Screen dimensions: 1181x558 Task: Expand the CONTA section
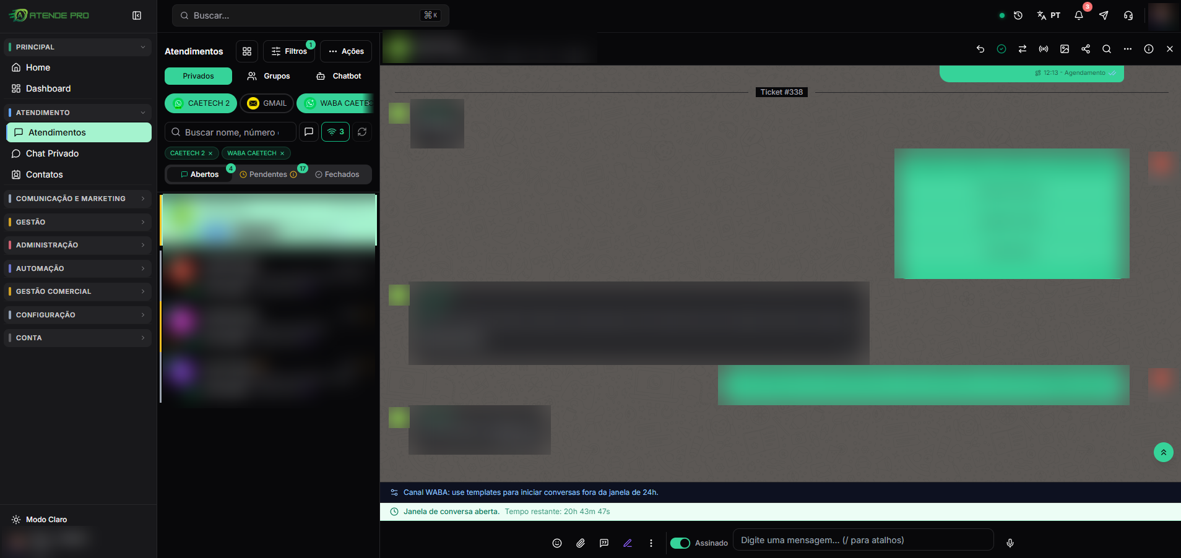[x=78, y=338]
